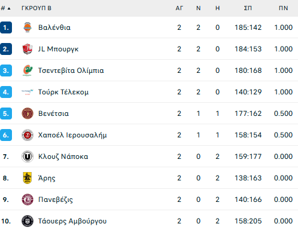The width and height of the screenshot is (298, 230).
Task: Click the light blue rank 5 badge
Action: 6,114
